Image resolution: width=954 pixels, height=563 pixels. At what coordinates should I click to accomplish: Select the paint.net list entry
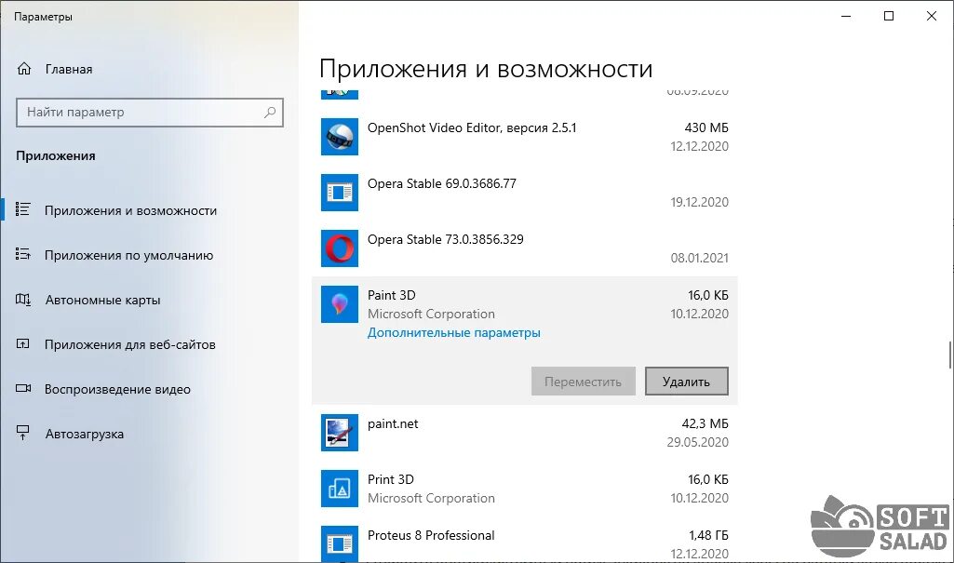click(x=524, y=433)
